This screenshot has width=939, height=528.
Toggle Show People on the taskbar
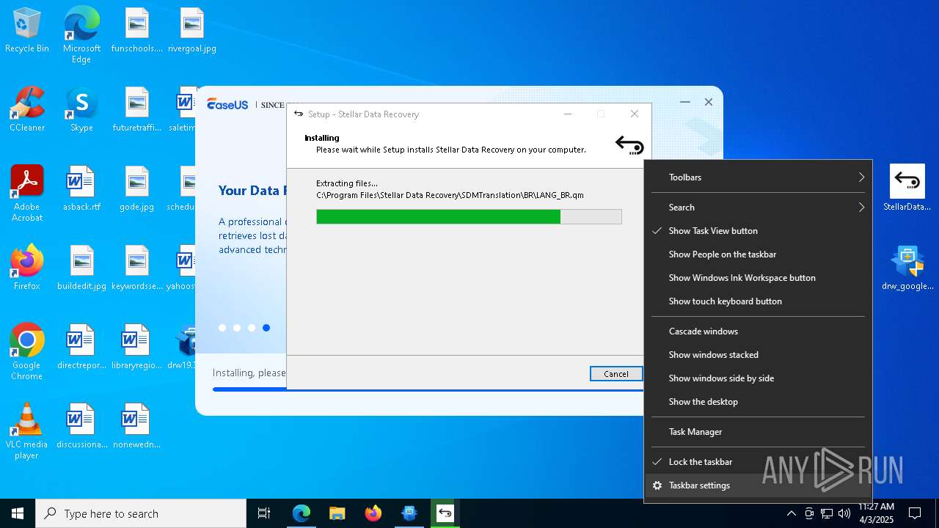tap(758, 254)
